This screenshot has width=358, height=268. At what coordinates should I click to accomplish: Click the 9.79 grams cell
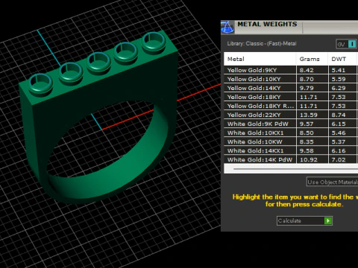click(312, 88)
